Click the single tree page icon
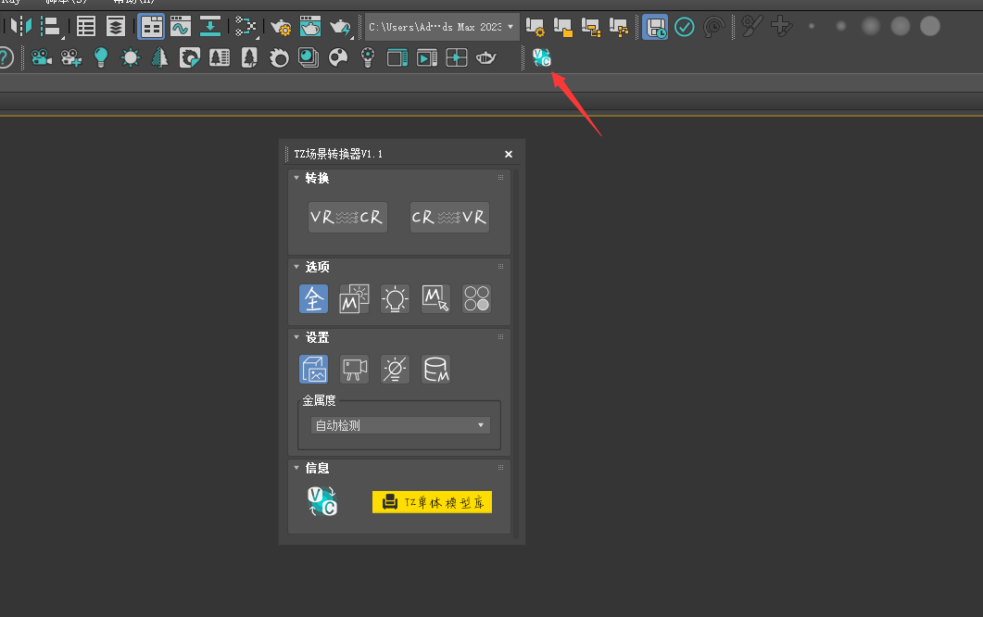Image resolution: width=983 pixels, height=617 pixels. click(249, 57)
